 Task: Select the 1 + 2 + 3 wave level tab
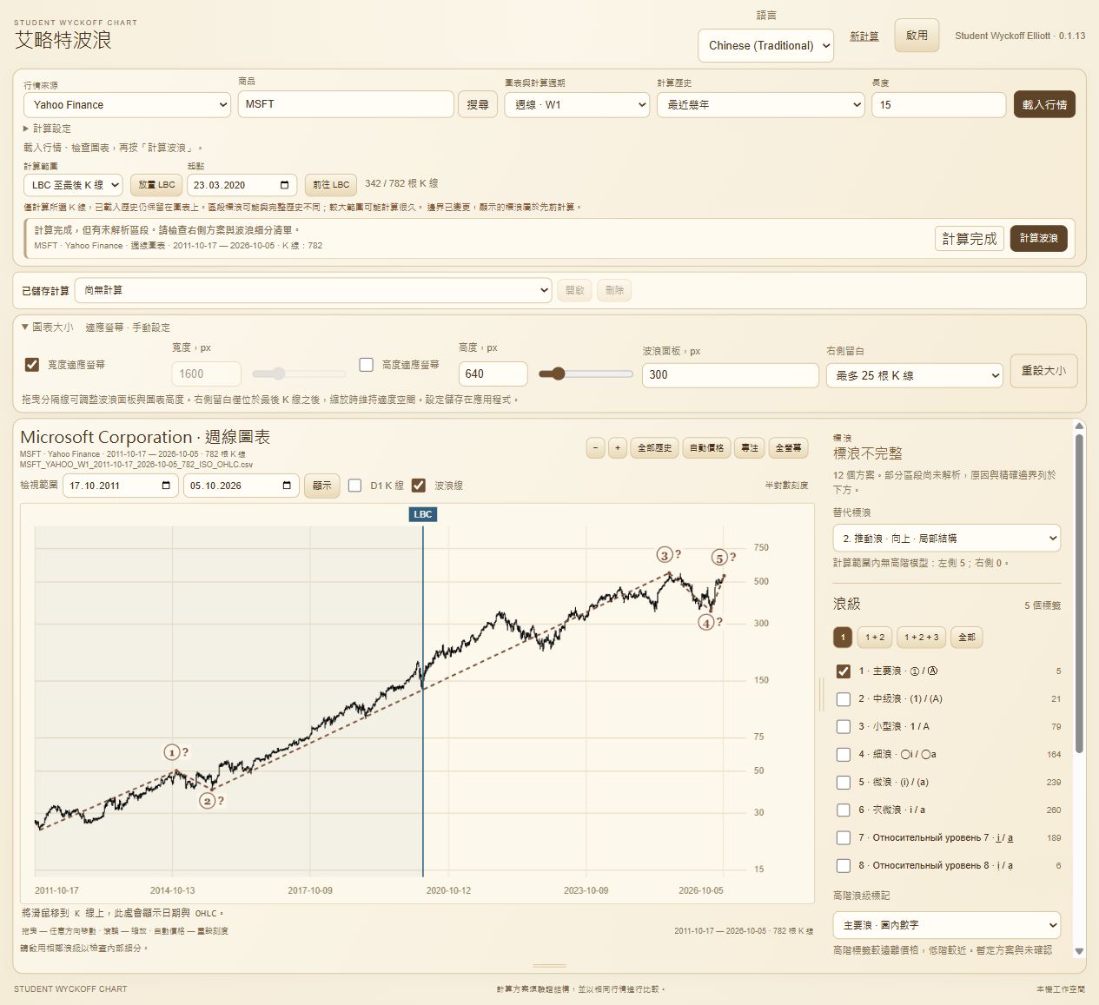click(x=921, y=638)
